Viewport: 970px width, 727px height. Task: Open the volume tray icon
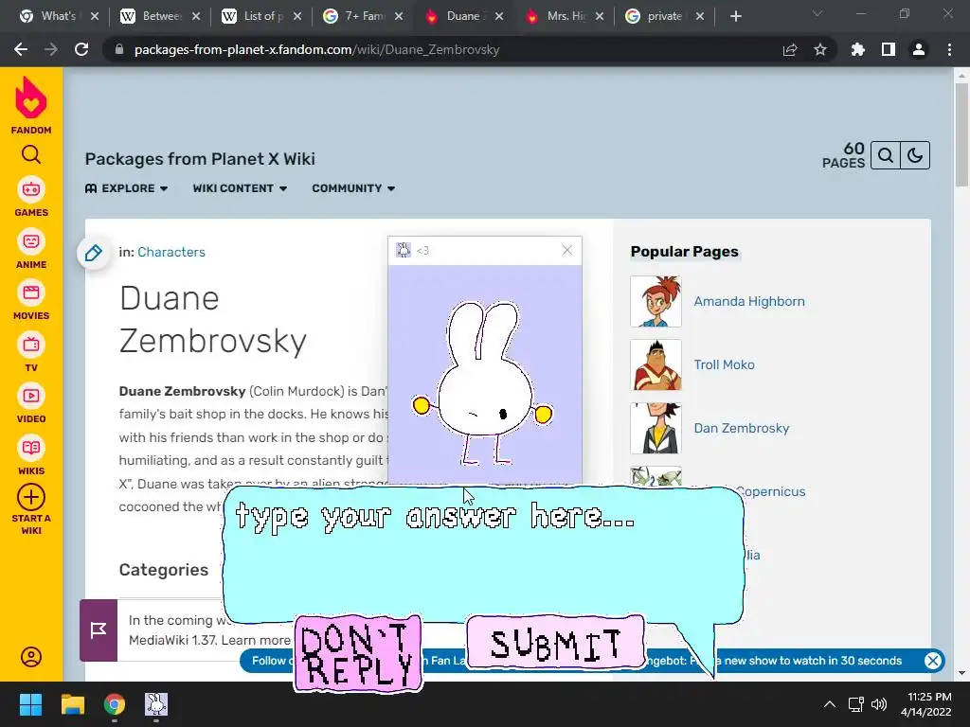pos(879,704)
